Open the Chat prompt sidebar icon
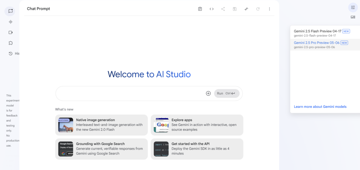This screenshot has width=360, height=170. point(10,11)
